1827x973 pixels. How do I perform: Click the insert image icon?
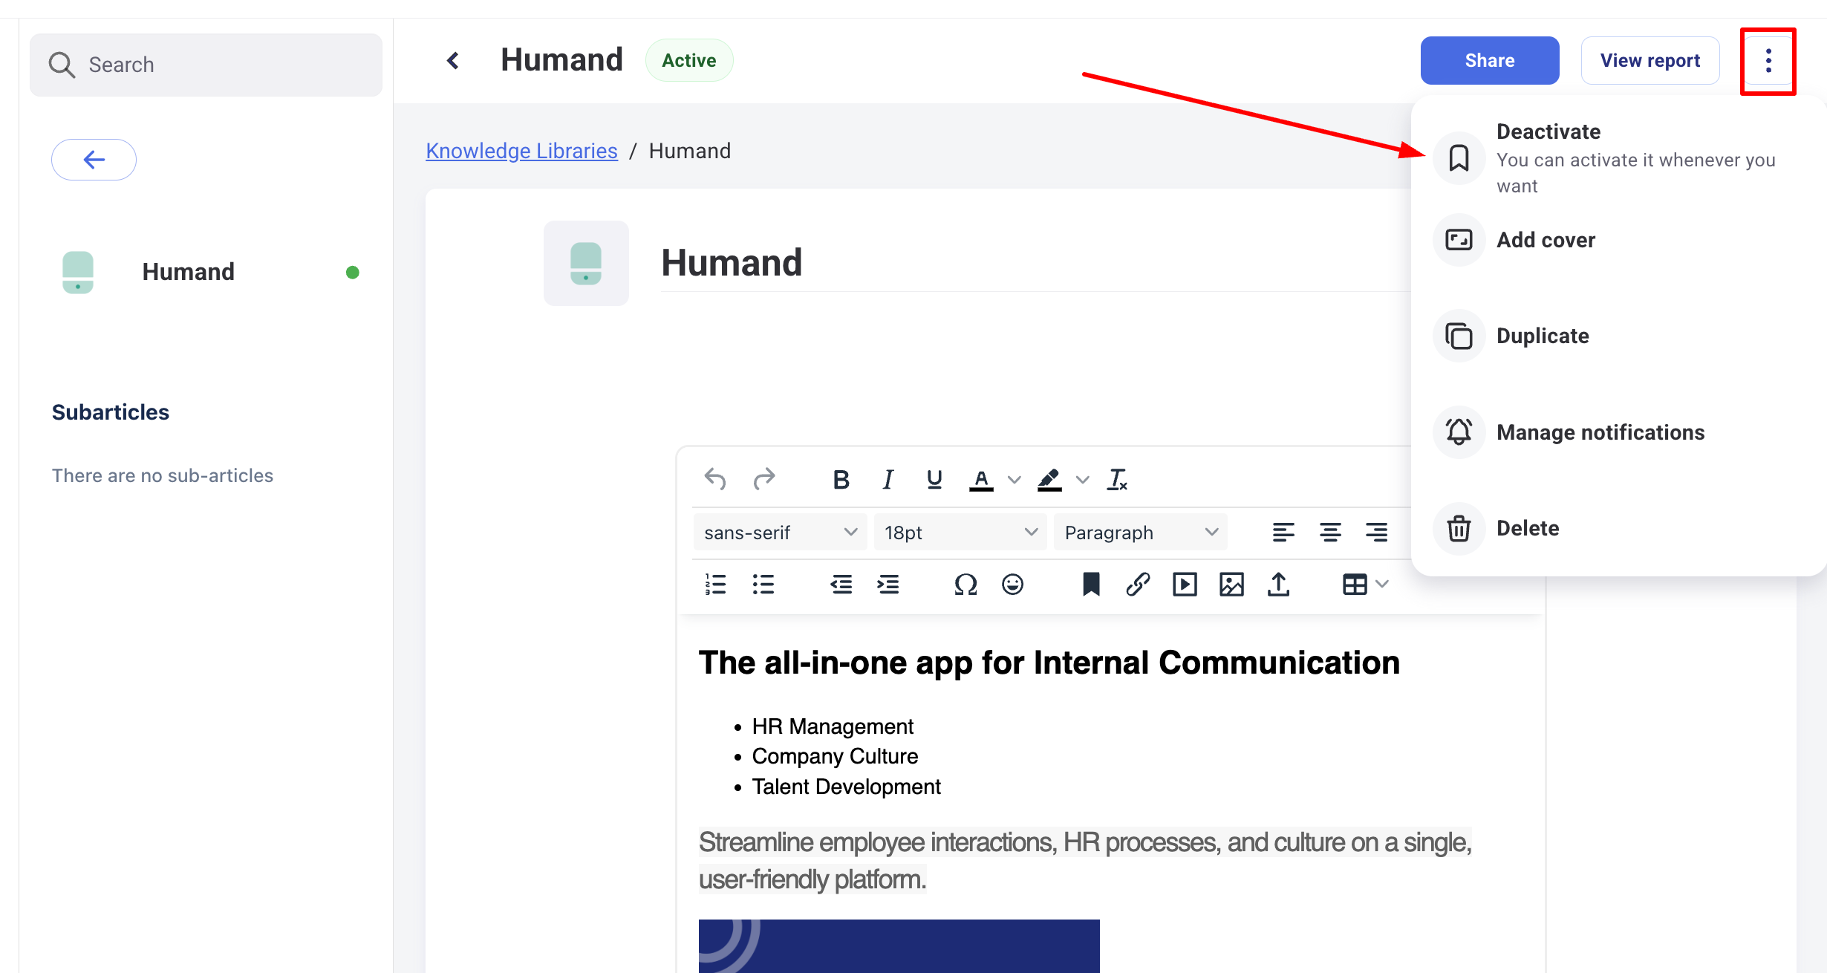pyautogui.click(x=1231, y=585)
